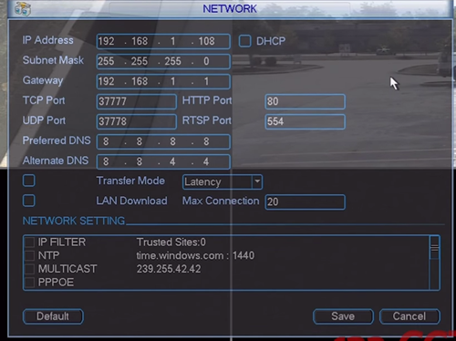Select the IP FILTER row label
Viewport: 456px width, 341px height.
coord(62,243)
